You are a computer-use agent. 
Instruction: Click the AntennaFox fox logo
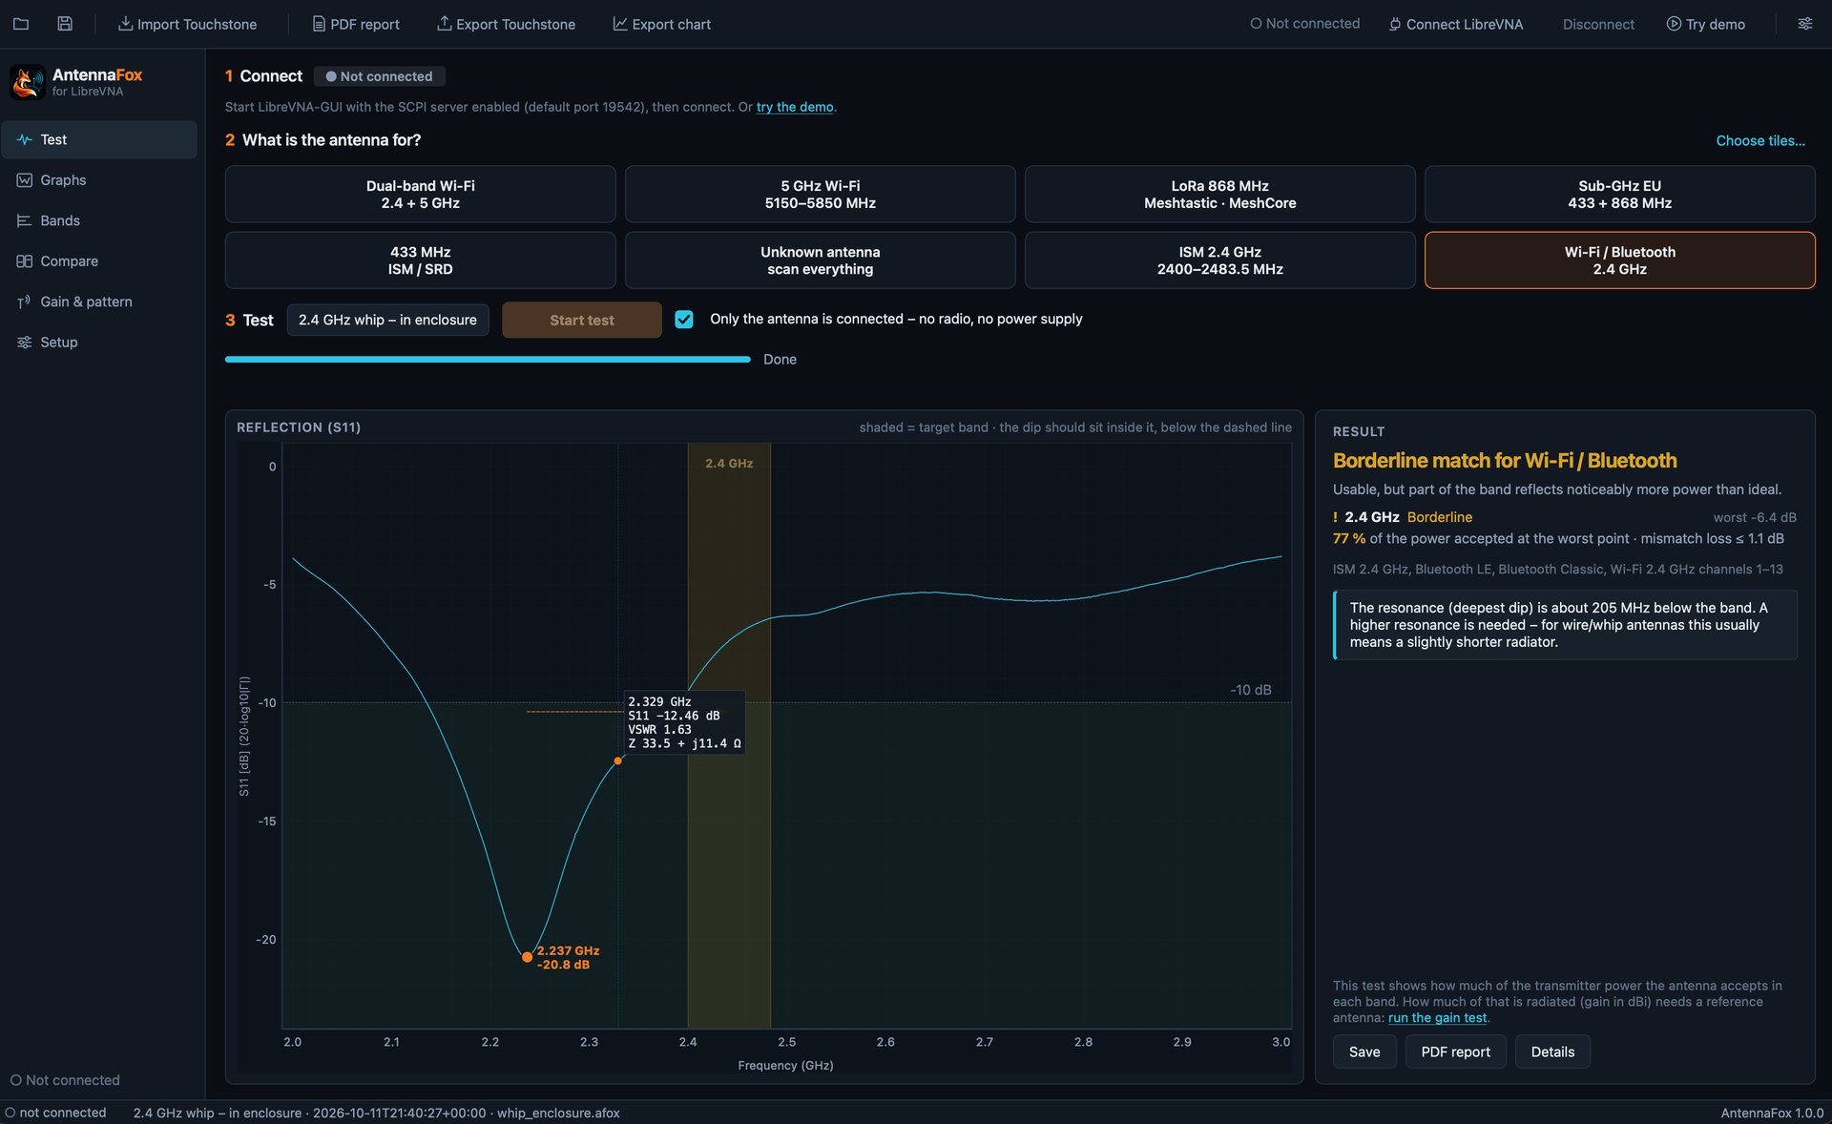[27, 82]
